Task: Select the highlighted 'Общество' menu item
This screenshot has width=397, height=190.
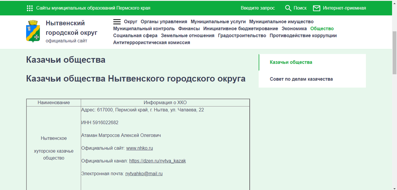Action: pos(322,29)
